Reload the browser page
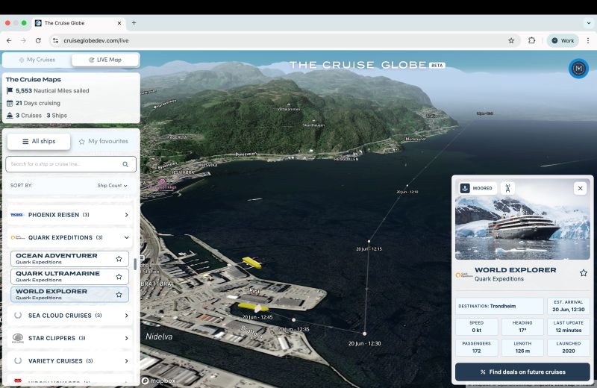Viewport: 597px width, 388px height. (38, 40)
